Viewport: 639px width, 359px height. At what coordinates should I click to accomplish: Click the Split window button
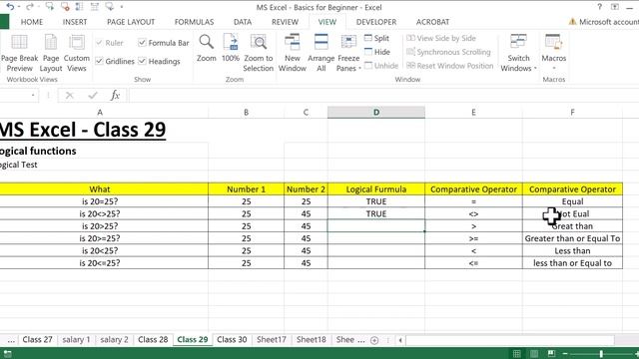(377, 38)
